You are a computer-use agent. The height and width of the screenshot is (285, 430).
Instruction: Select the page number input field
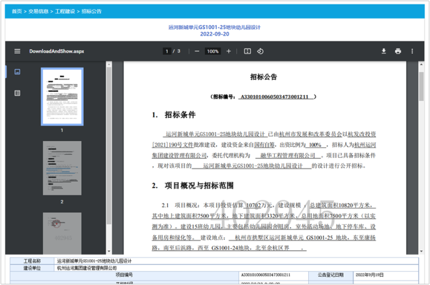[x=167, y=51]
